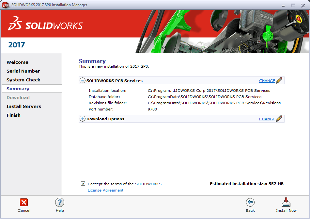The image size is (310, 219).
Task: Start installation with Install Now icon
Action: pos(286,202)
